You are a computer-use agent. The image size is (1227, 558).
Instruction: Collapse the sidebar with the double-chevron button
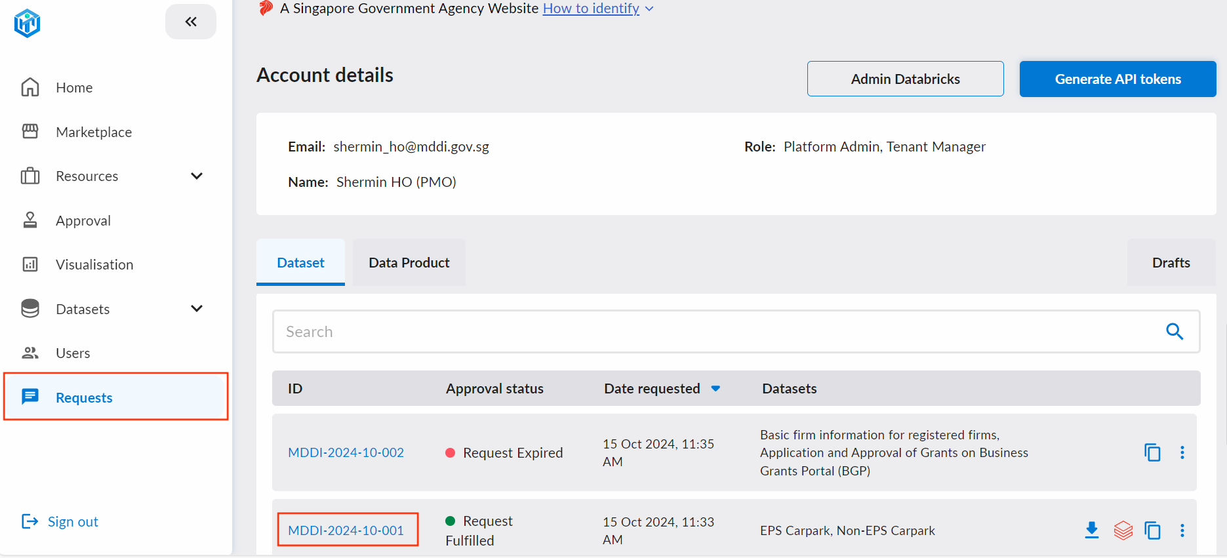(x=191, y=22)
